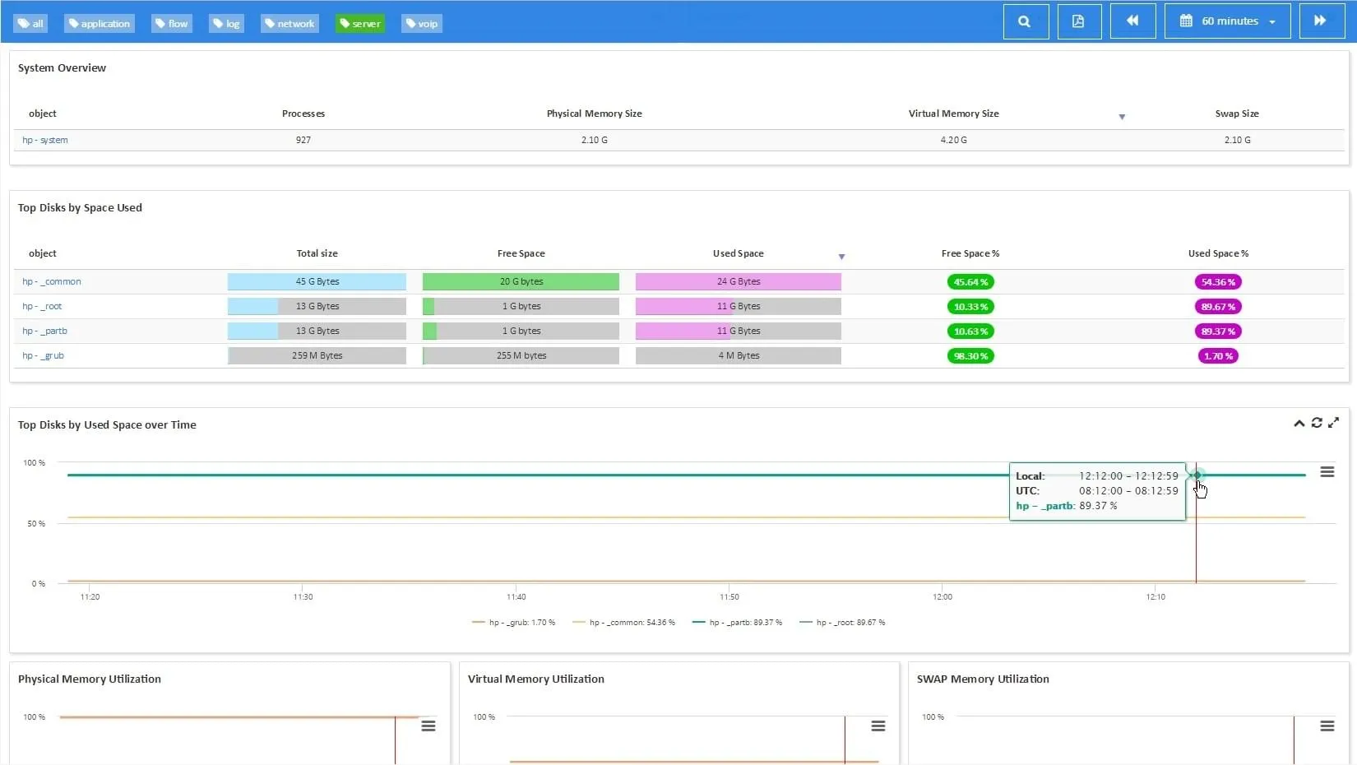Click the 89.67 % used space badge

tap(1218, 307)
